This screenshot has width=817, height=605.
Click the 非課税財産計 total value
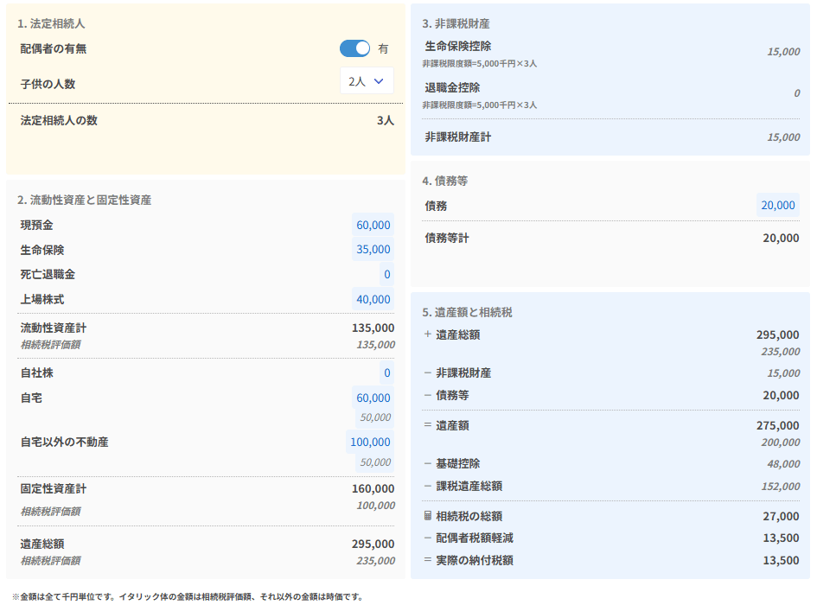click(783, 137)
